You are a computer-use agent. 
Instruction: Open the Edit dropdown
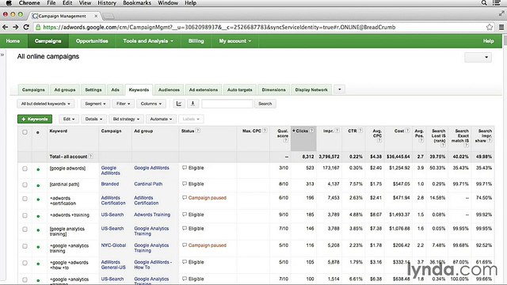pos(69,119)
